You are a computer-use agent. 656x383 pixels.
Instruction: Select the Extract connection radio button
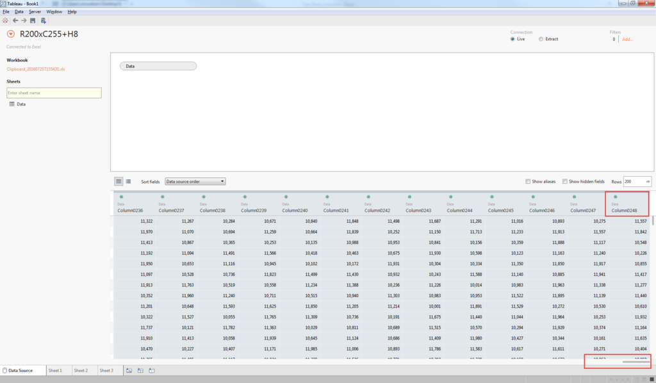coord(541,39)
